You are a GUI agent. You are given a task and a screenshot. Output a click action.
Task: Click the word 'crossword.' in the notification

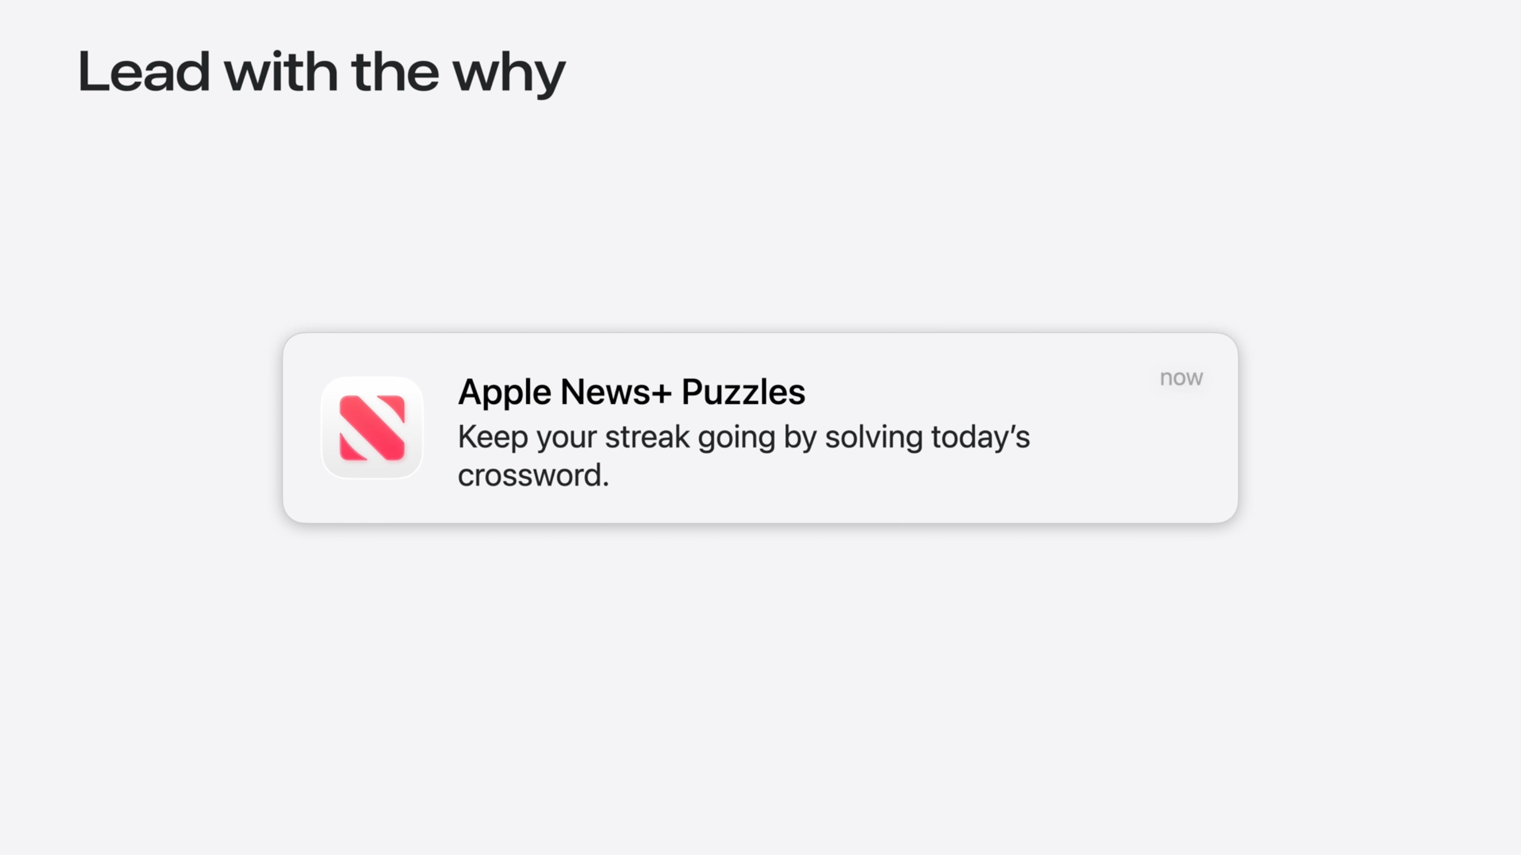point(533,475)
